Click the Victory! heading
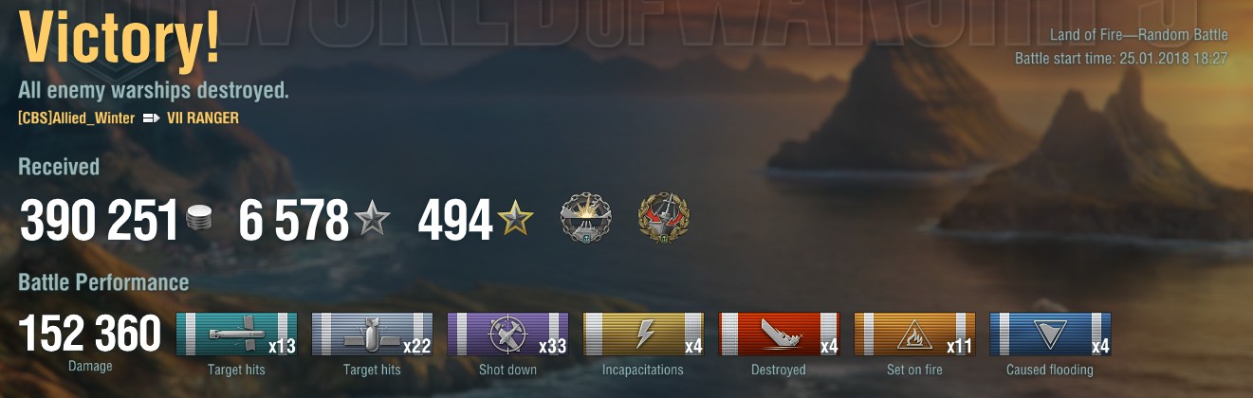The height and width of the screenshot is (398, 1253). click(x=120, y=40)
